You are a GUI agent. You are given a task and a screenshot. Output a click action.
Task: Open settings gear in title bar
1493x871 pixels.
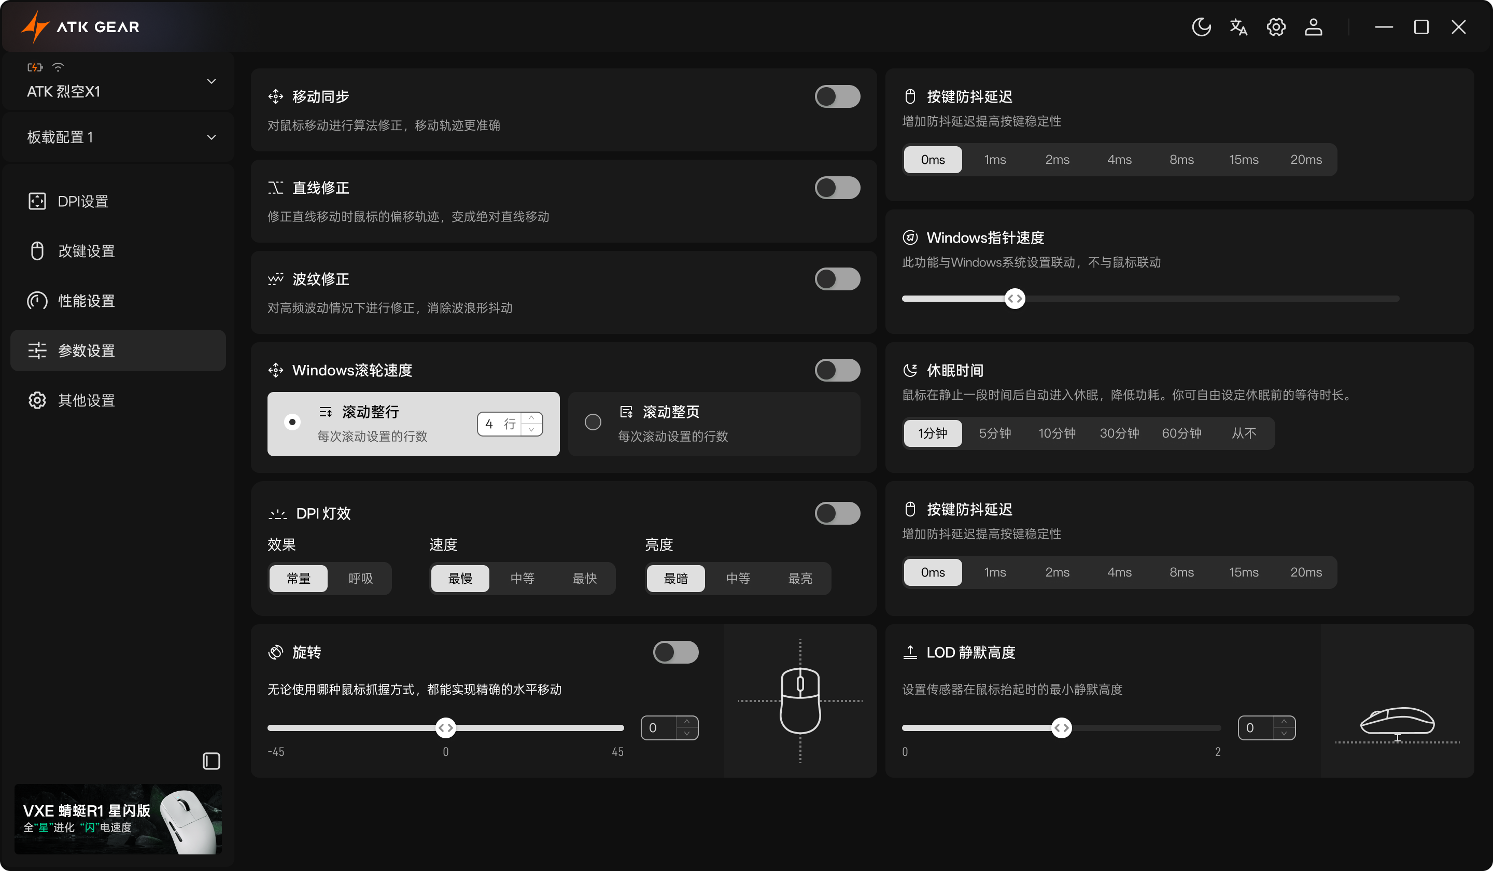pos(1276,27)
